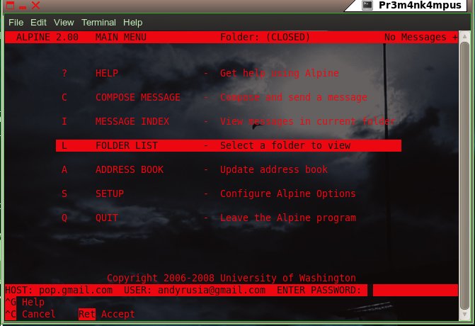Click the scrollbar down arrow

[464, 315]
